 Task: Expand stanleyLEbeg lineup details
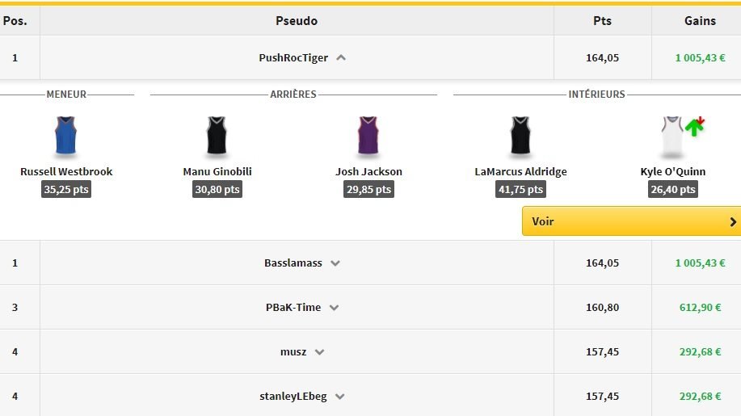(x=339, y=397)
